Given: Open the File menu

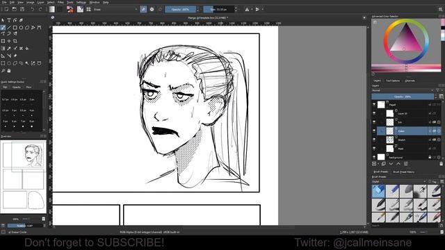Looking at the screenshot, I should 4,2.
